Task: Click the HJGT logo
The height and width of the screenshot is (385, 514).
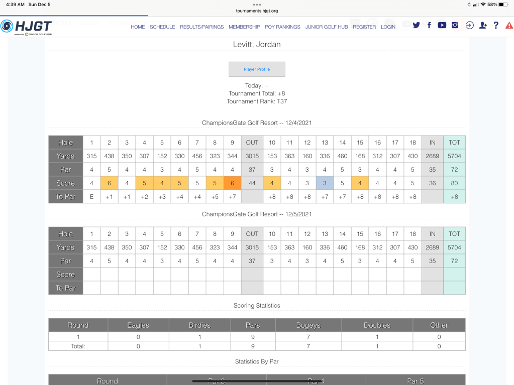Action: pos(26,27)
